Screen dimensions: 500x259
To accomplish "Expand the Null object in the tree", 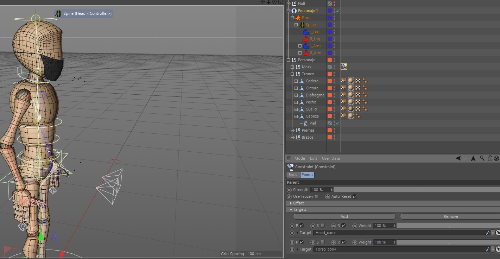I will (289, 4).
